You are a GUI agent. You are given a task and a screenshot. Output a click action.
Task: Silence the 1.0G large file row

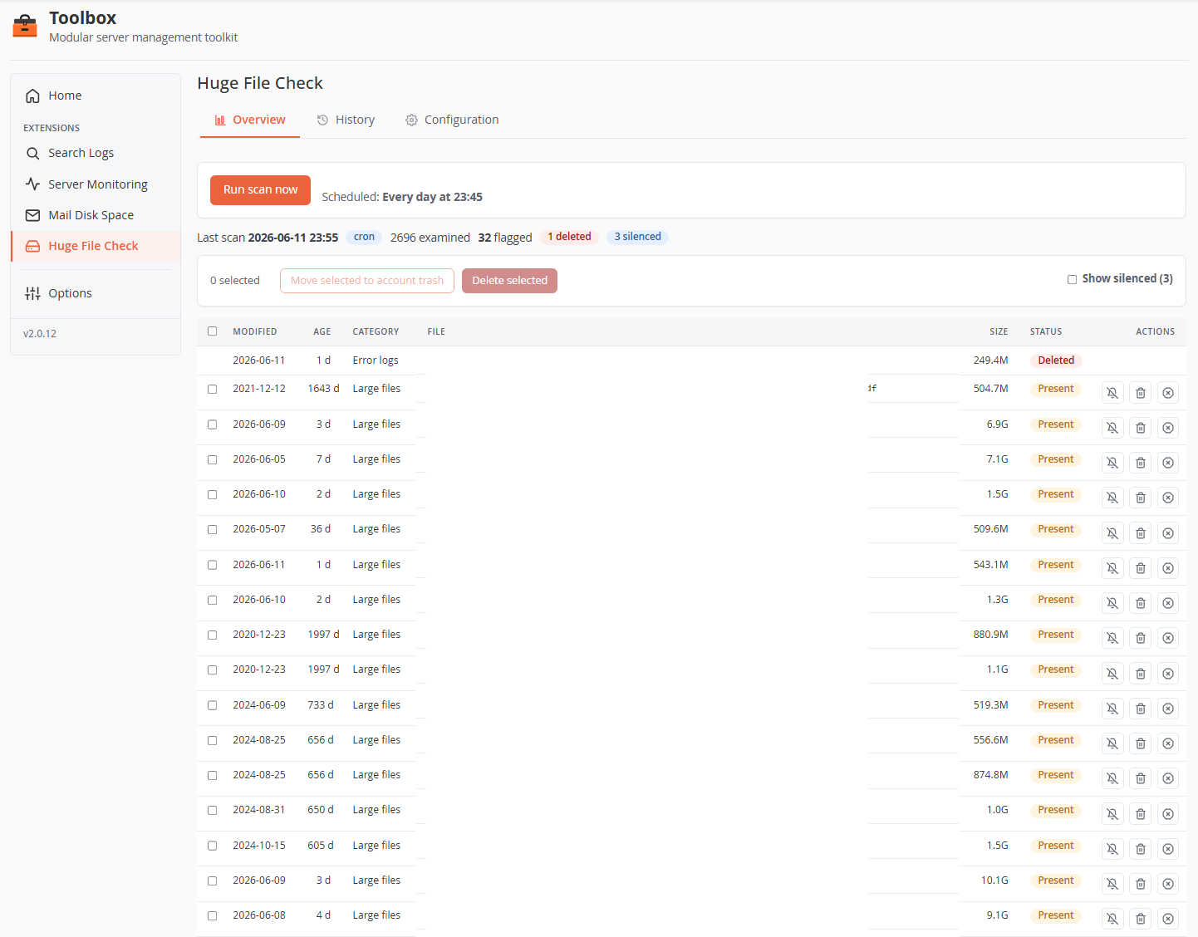point(1112,814)
